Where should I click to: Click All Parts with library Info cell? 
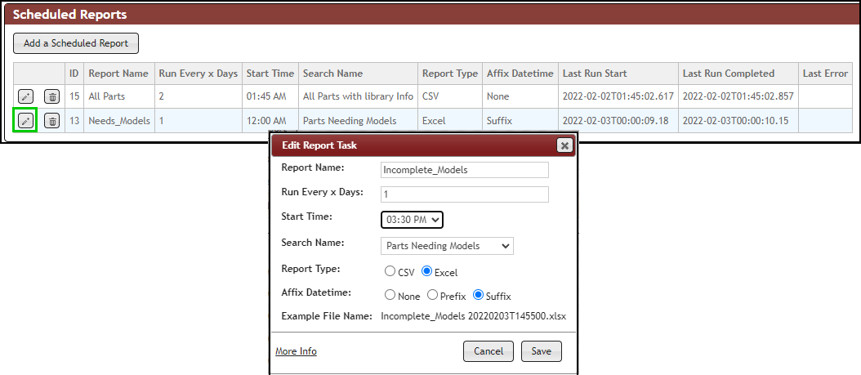click(x=358, y=96)
